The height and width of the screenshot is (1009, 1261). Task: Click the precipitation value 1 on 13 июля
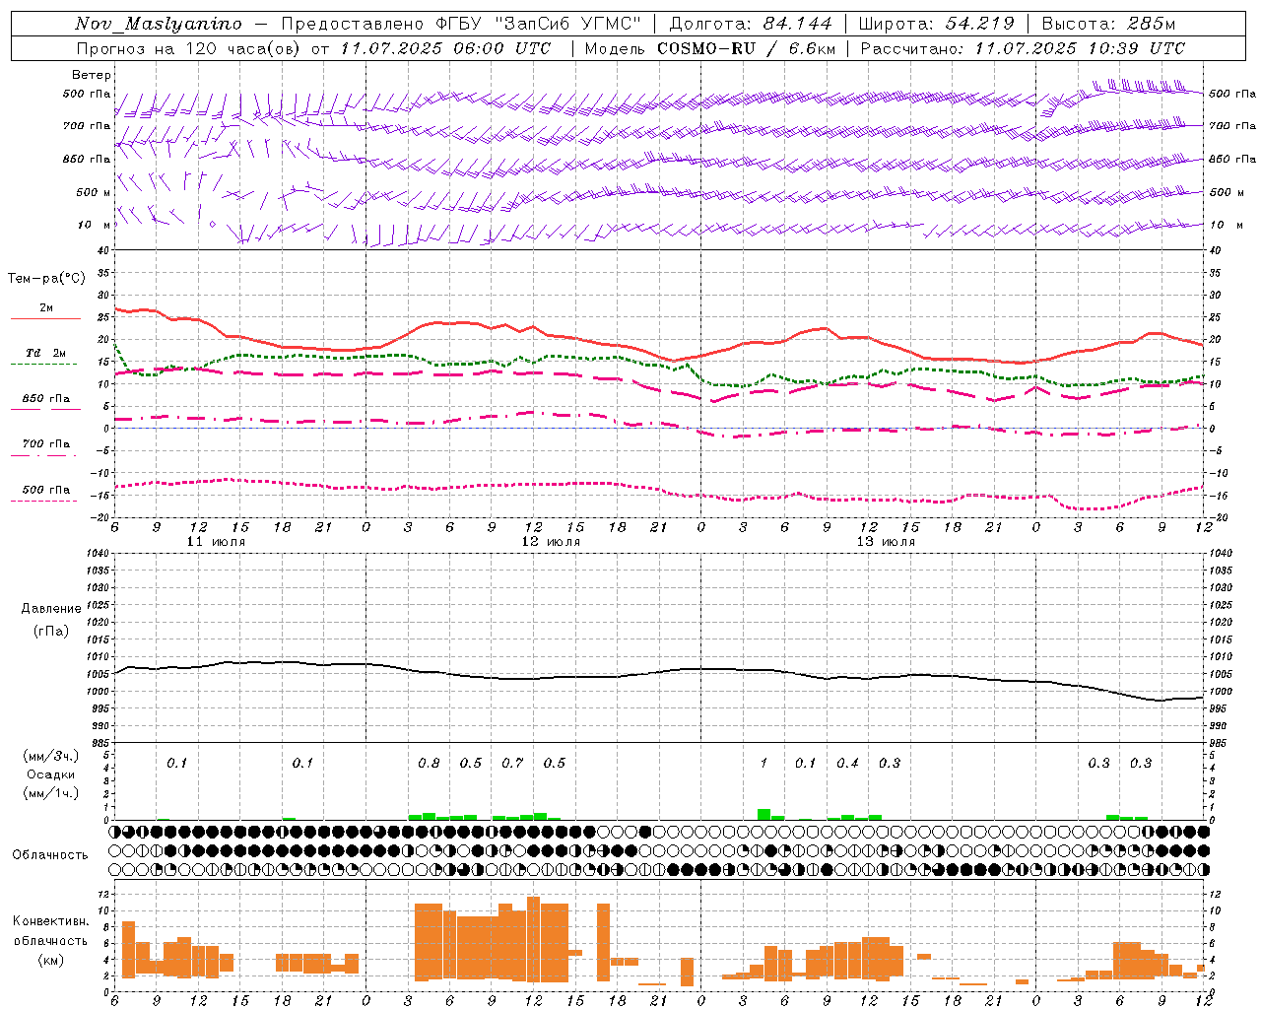coord(763,763)
